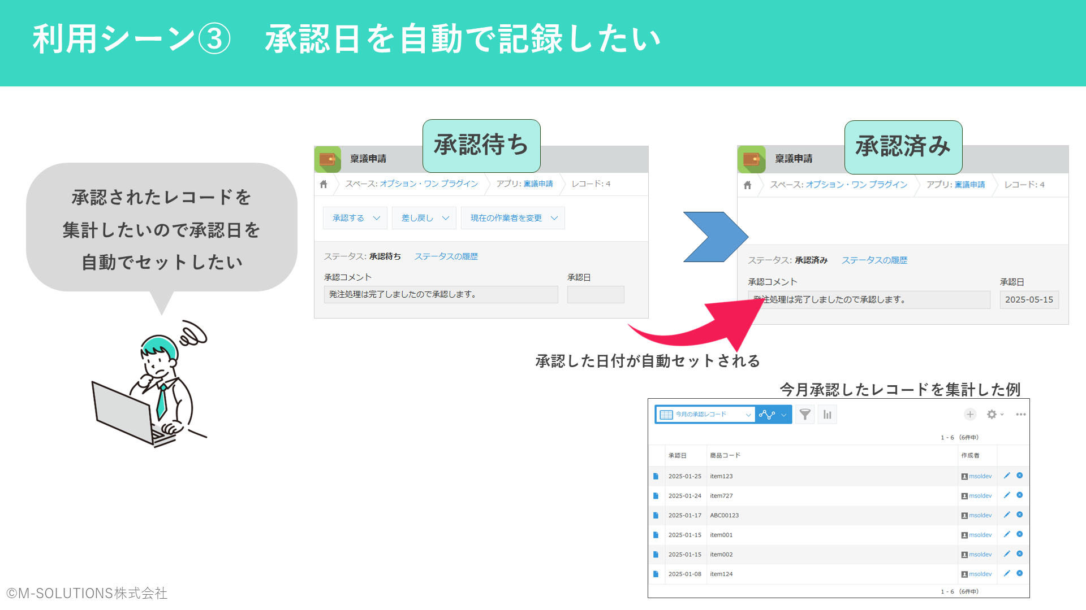The image size is (1086, 610).
Task: Open the 現在の作業者を変更 dropdown
Action: pos(513,218)
